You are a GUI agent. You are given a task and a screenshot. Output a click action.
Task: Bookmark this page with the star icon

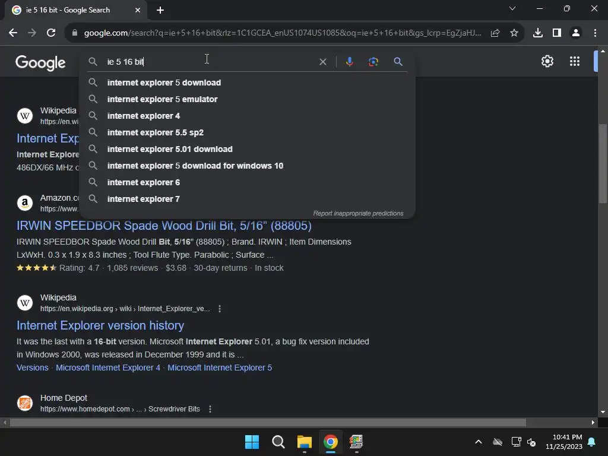(514, 33)
